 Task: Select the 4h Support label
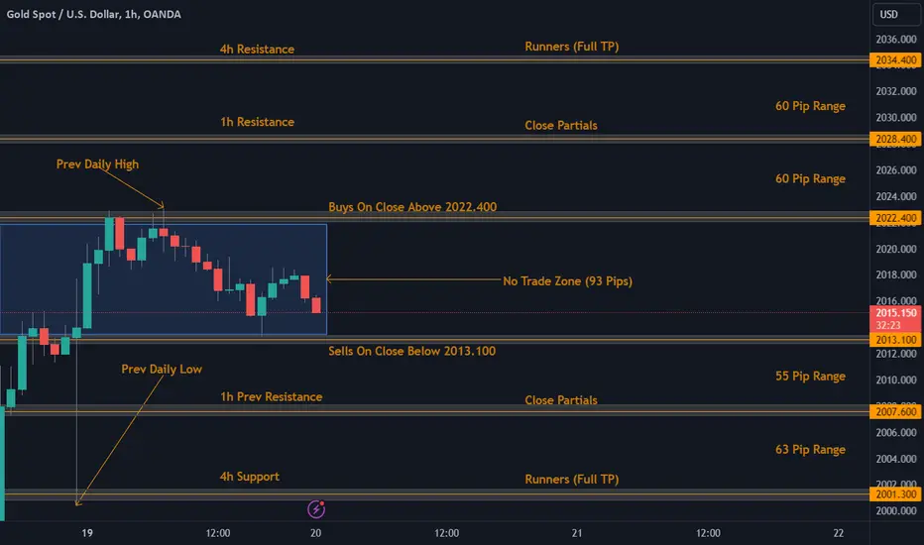tap(249, 477)
